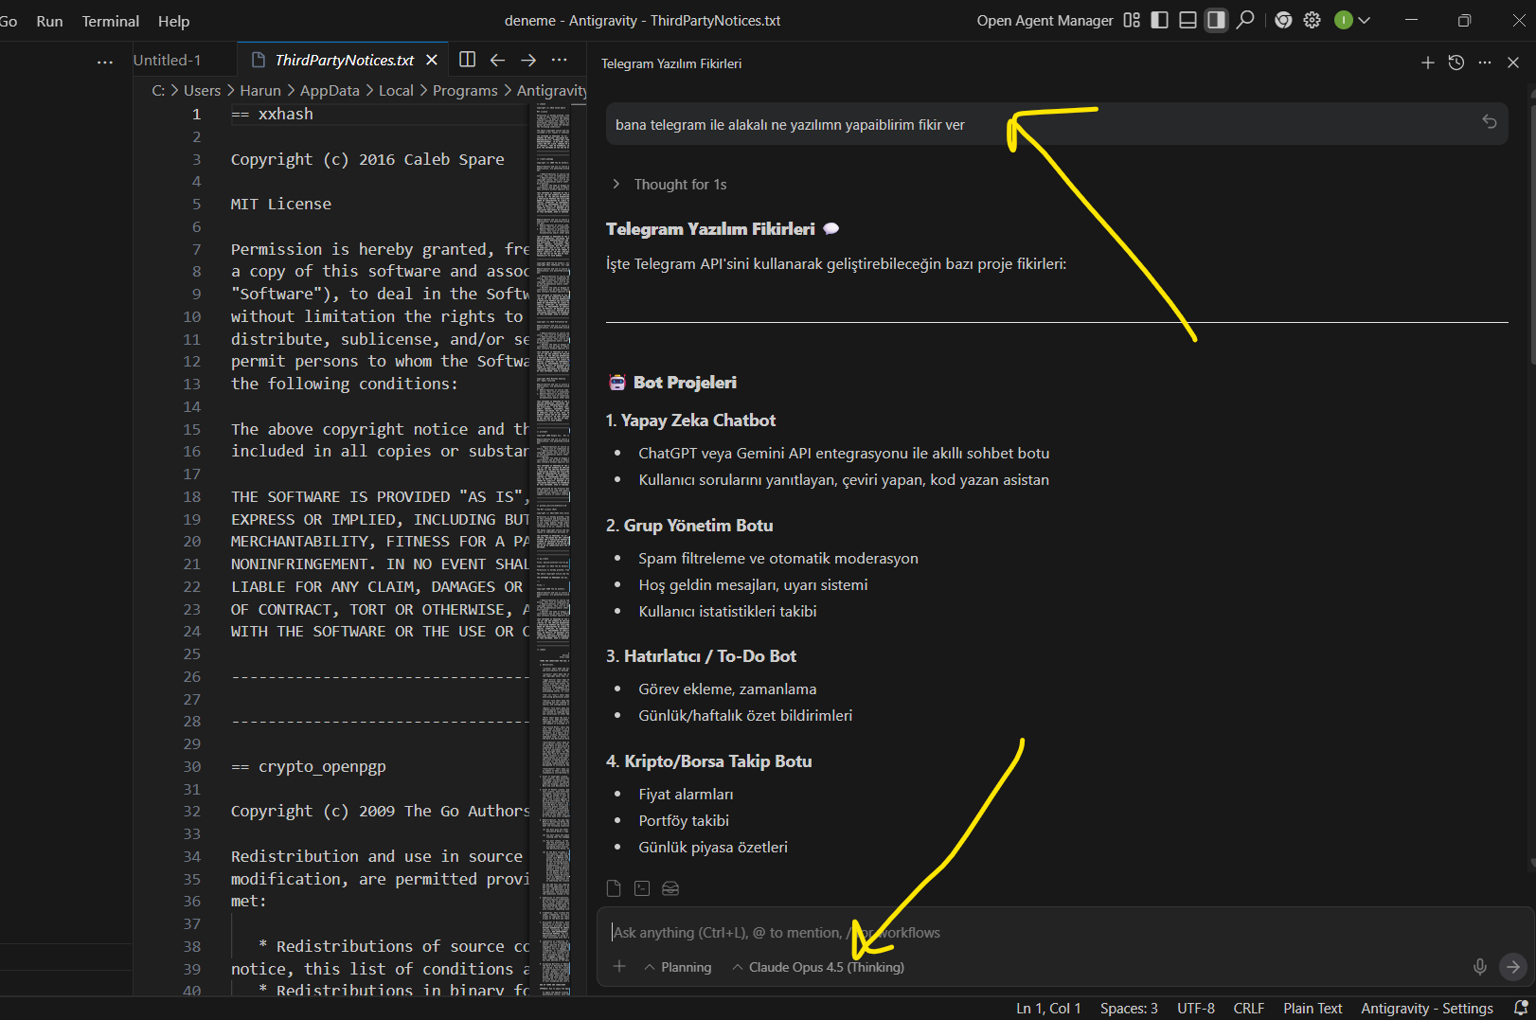Click Open Agent Manager
Image resolution: width=1536 pixels, height=1020 pixels.
tap(1045, 21)
